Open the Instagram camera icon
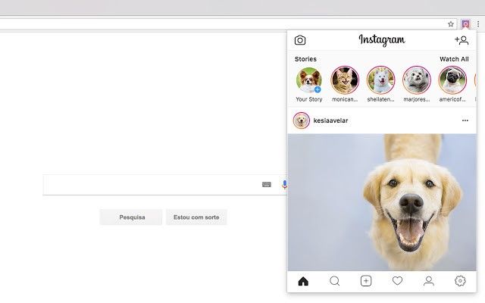 [300, 40]
